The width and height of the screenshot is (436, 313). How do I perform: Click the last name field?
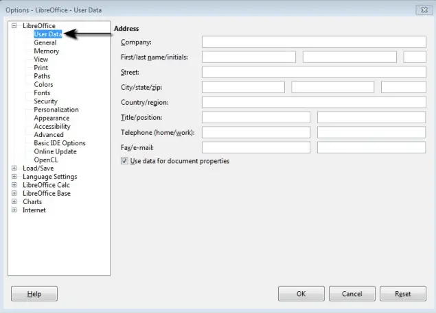click(x=349, y=57)
